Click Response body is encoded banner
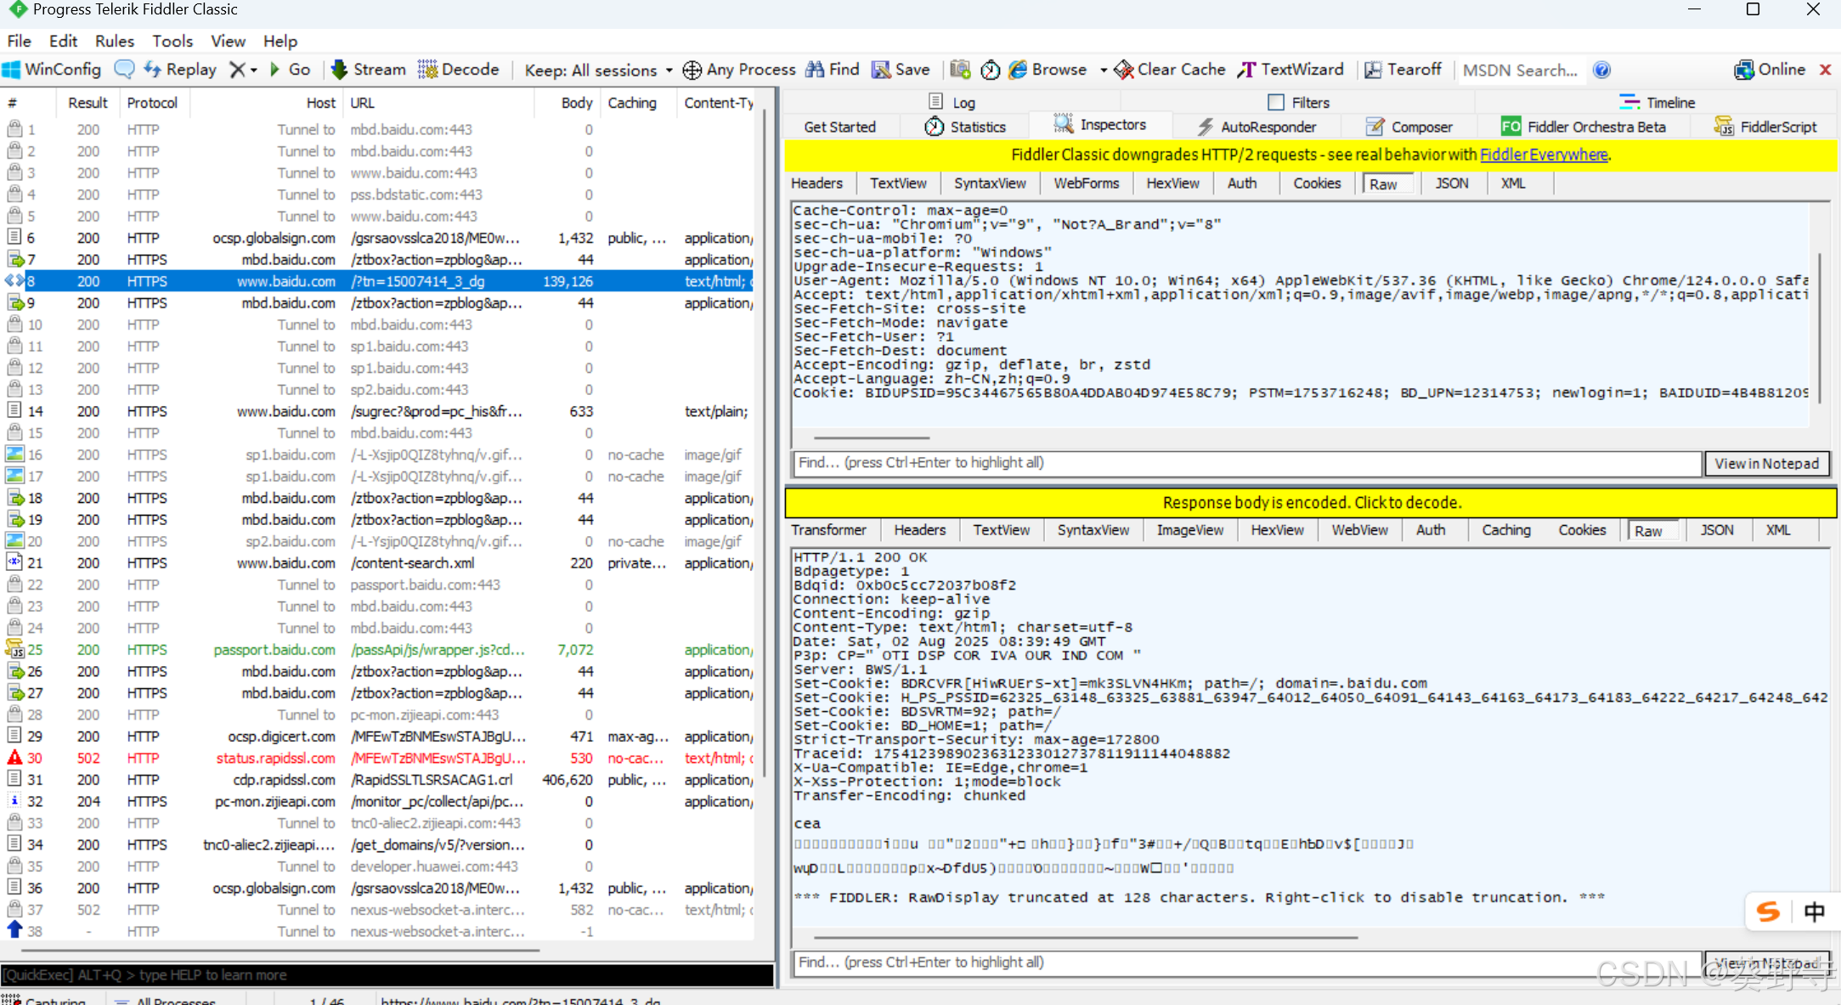This screenshot has height=1005, width=1841. tap(1311, 503)
